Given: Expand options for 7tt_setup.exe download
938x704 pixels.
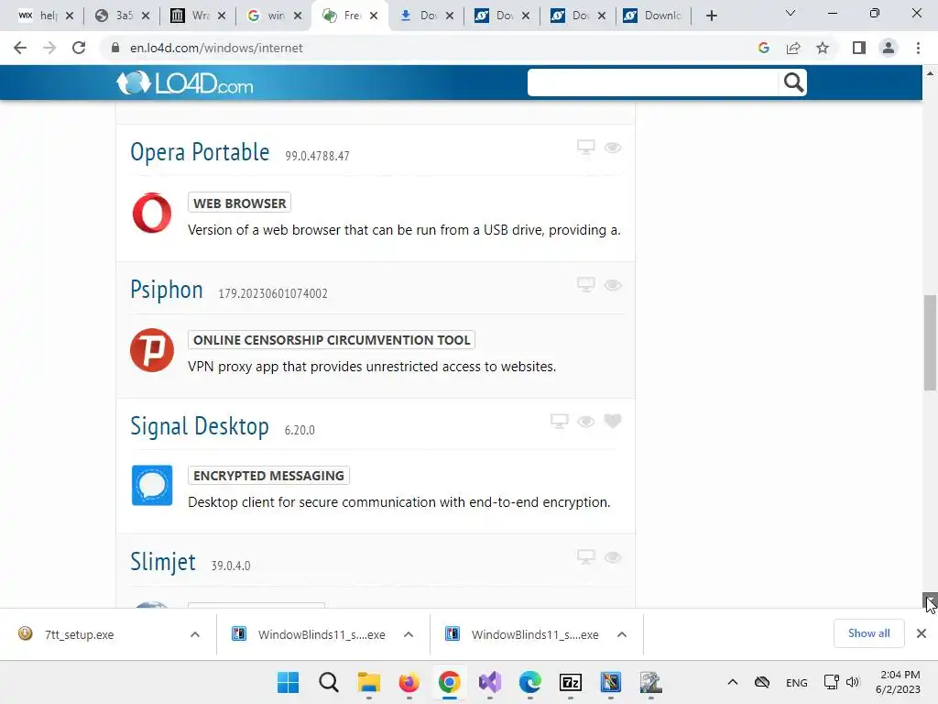Looking at the screenshot, I should (195, 634).
